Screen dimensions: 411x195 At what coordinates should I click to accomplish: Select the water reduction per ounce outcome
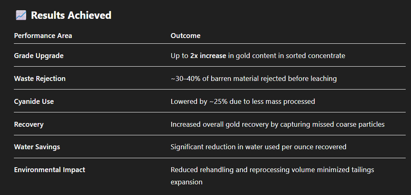pos(258,147)
